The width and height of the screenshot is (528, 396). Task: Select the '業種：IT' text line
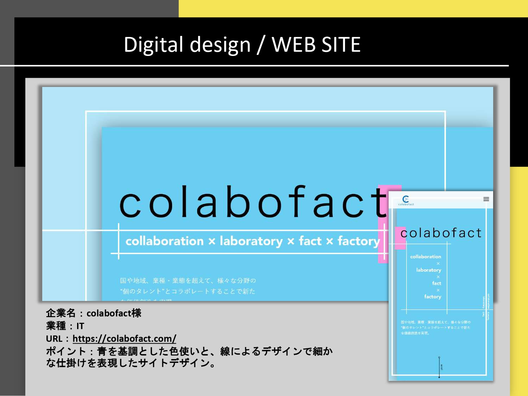[65, 326]
